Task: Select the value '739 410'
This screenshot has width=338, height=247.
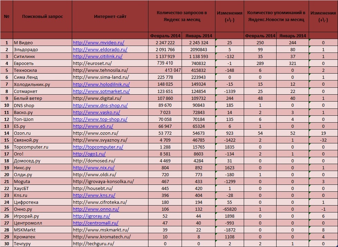Action: pos(165,63)
